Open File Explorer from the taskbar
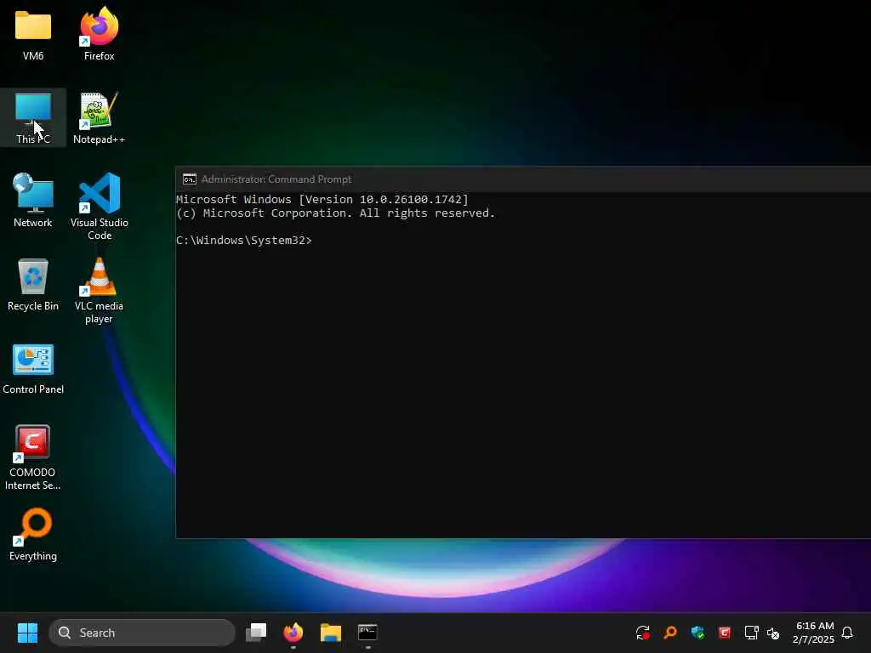Screen dimensions: 871x653 [331, 633]
